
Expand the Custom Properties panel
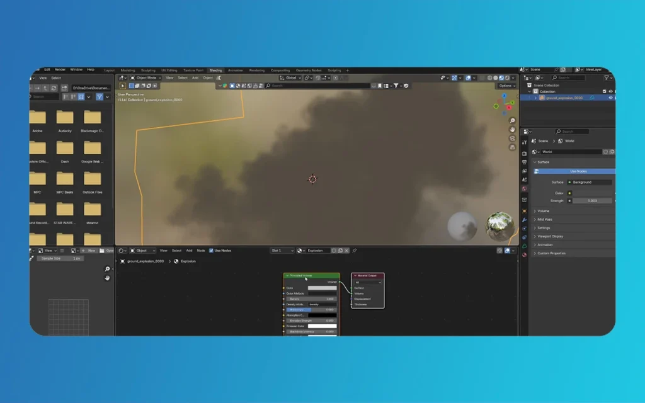coord(551,253)
